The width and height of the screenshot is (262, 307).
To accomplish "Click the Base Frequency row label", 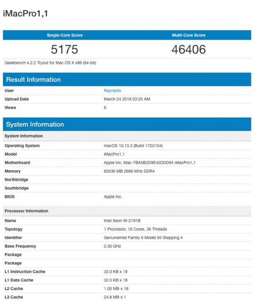I will click(20, 246).
